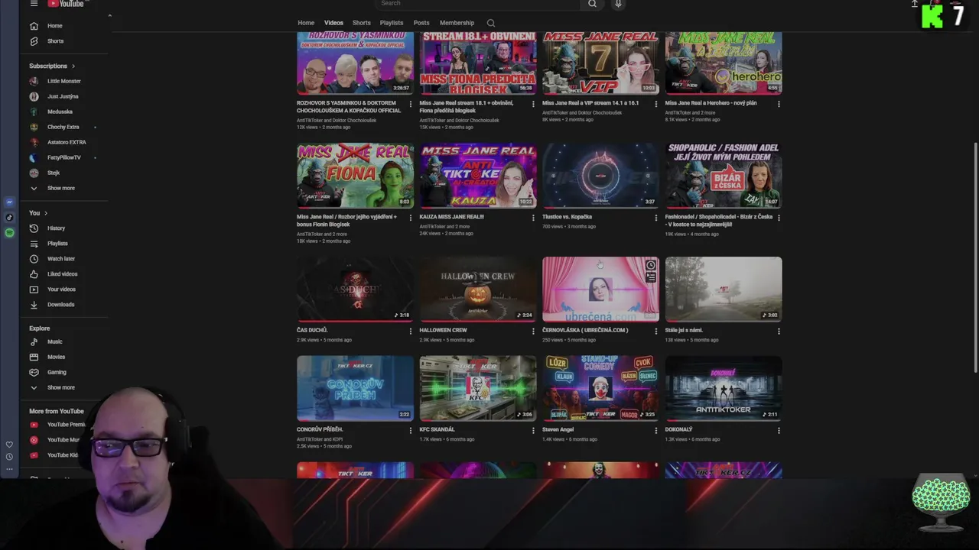Open options menu for HALLOWEEN CREW video
The height and width of the screenshot is (550, 979).
click(533, 332)
